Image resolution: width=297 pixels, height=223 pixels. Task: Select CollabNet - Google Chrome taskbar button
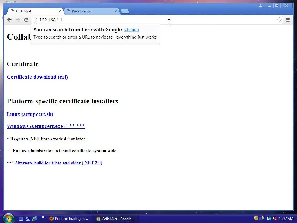coord(116,219)
